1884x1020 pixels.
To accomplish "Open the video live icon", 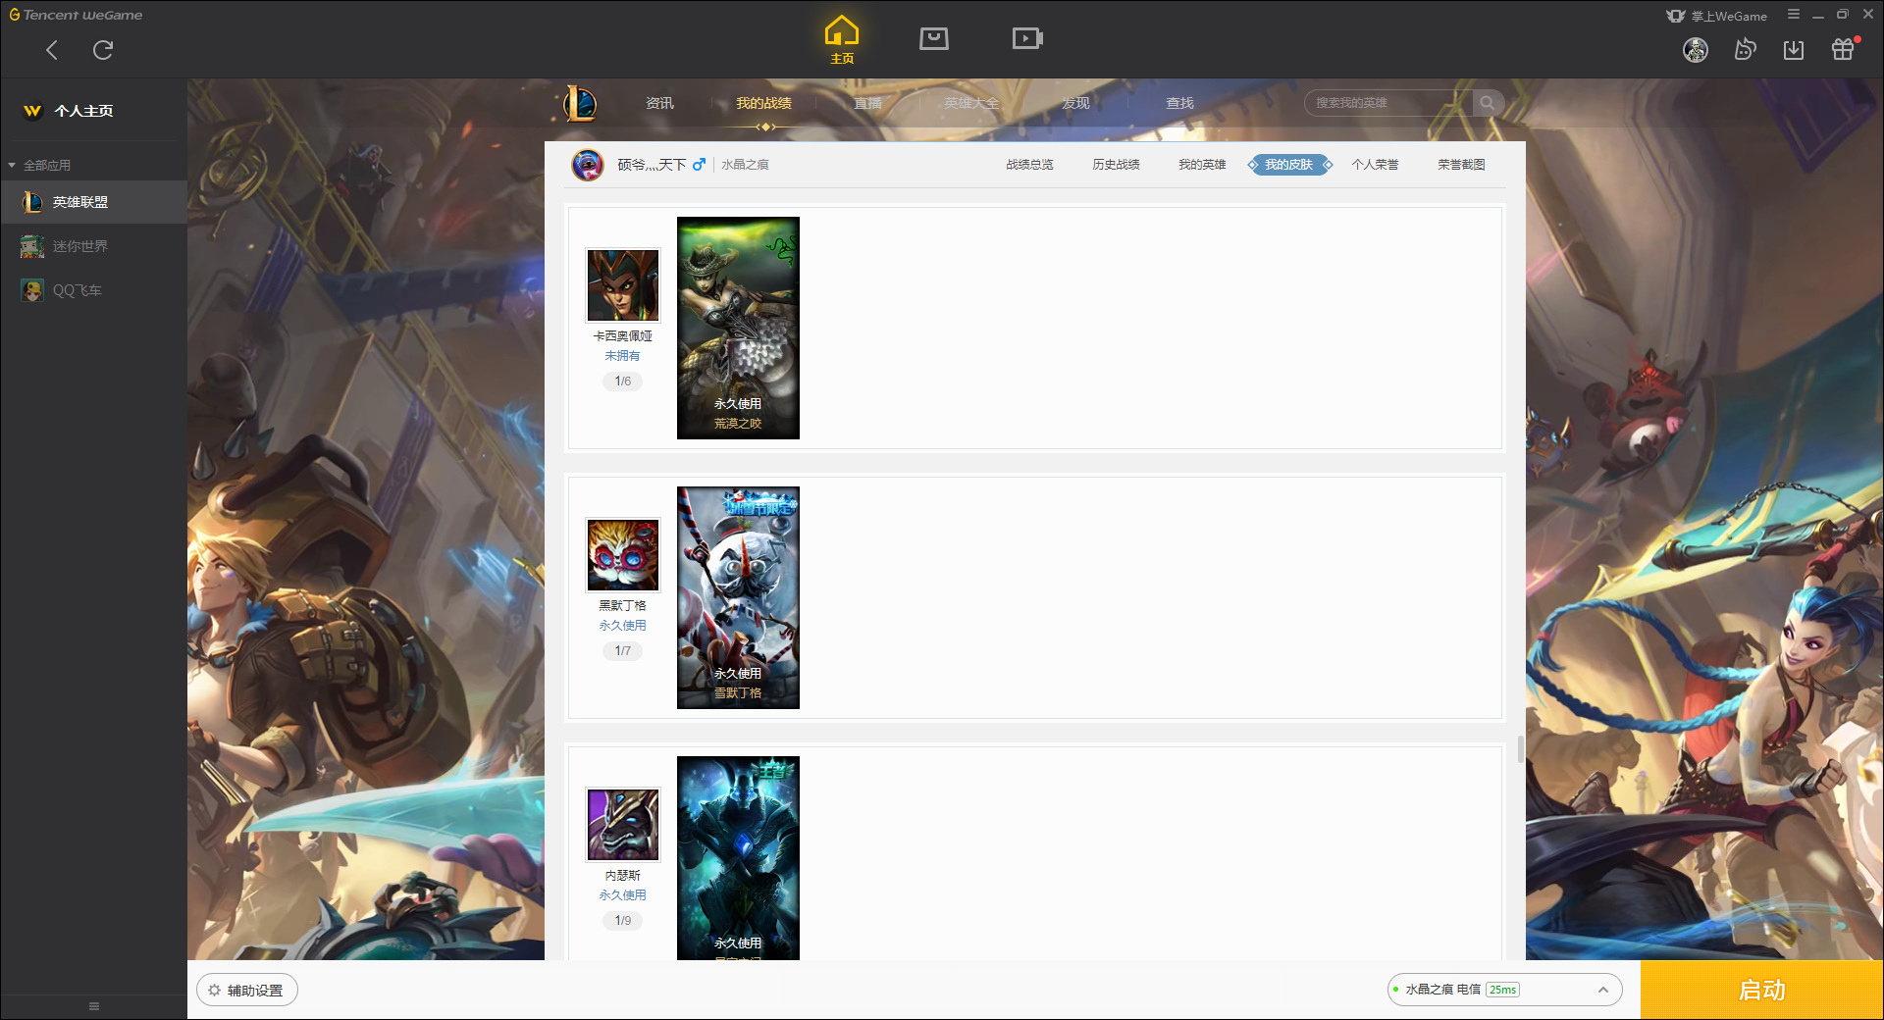I will [x=1027, y=38].
